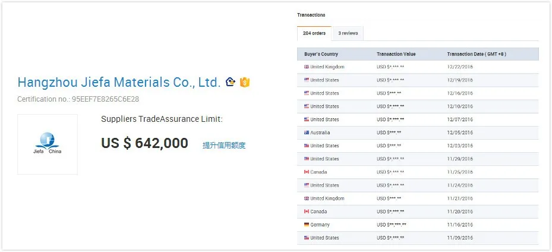The width and height of the screenshot is (552, 252).
Task: Click the date 11/16/2016
Action: pyautogui.click(x=460, y=225)
